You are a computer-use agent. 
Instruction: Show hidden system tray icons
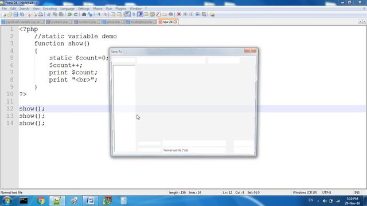point(318,201)
